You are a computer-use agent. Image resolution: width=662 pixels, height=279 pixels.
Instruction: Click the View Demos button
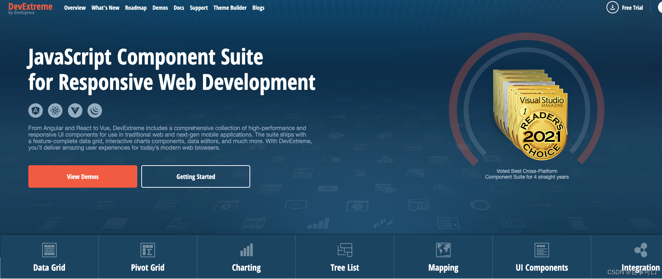tap(83, 176)
